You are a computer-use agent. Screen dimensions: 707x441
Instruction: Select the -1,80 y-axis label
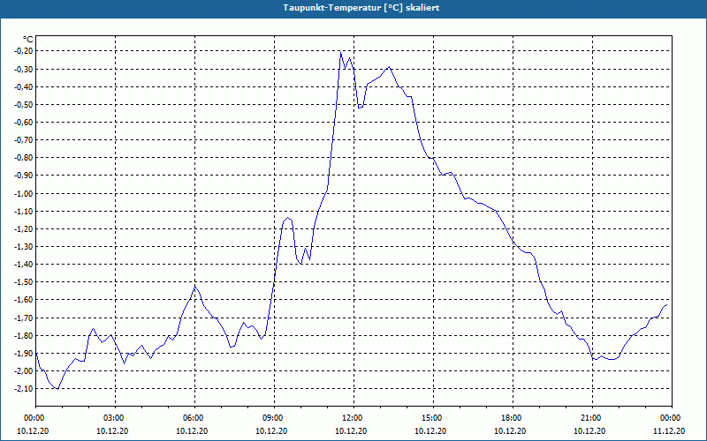[24, 336]
